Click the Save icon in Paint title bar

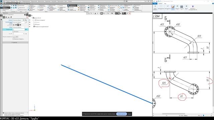pos(157,1)
